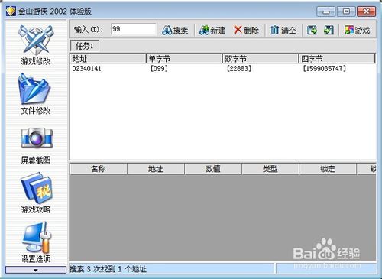Click the 双字节 column header
The height and width of the screenshot is (279, 382).
[261, 58]
